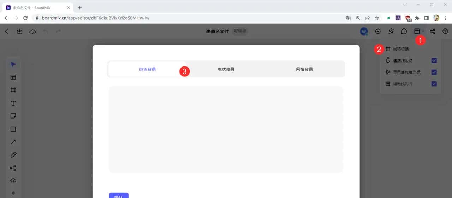The height and width of the screenshot is (198, 452).
Task: Click the background preview area in the dialog
Action: point(226,129)
